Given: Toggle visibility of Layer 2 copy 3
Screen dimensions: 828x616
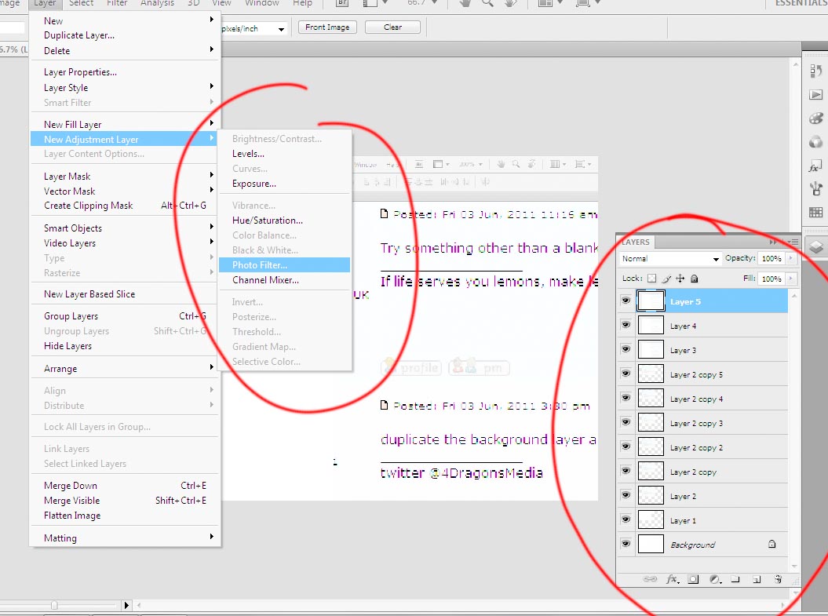Looking at the screenshot, I should tap(626, 423).
